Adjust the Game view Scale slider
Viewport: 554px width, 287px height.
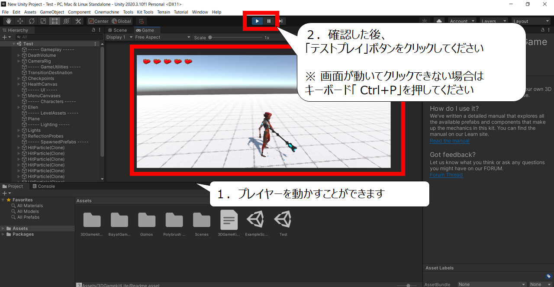coord(235,38)
